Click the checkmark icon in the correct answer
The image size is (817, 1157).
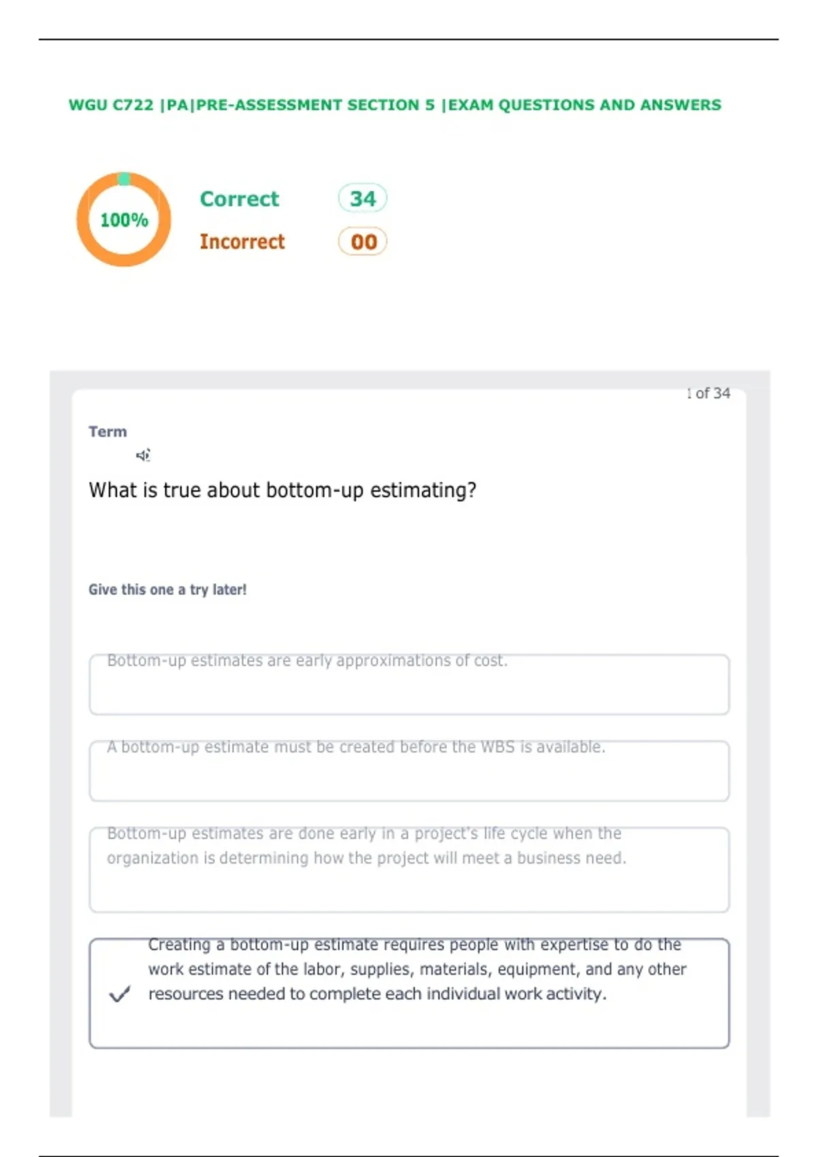tap(120, 994)
